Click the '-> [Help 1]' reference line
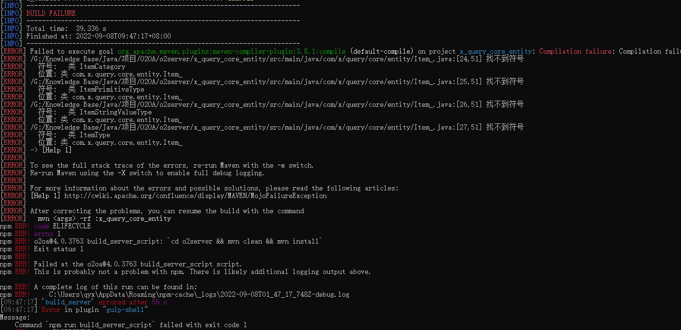 pyautogui.click(x=51, y=150)
